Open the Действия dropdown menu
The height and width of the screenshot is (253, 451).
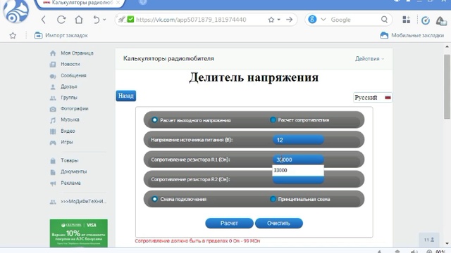(369, 59)
